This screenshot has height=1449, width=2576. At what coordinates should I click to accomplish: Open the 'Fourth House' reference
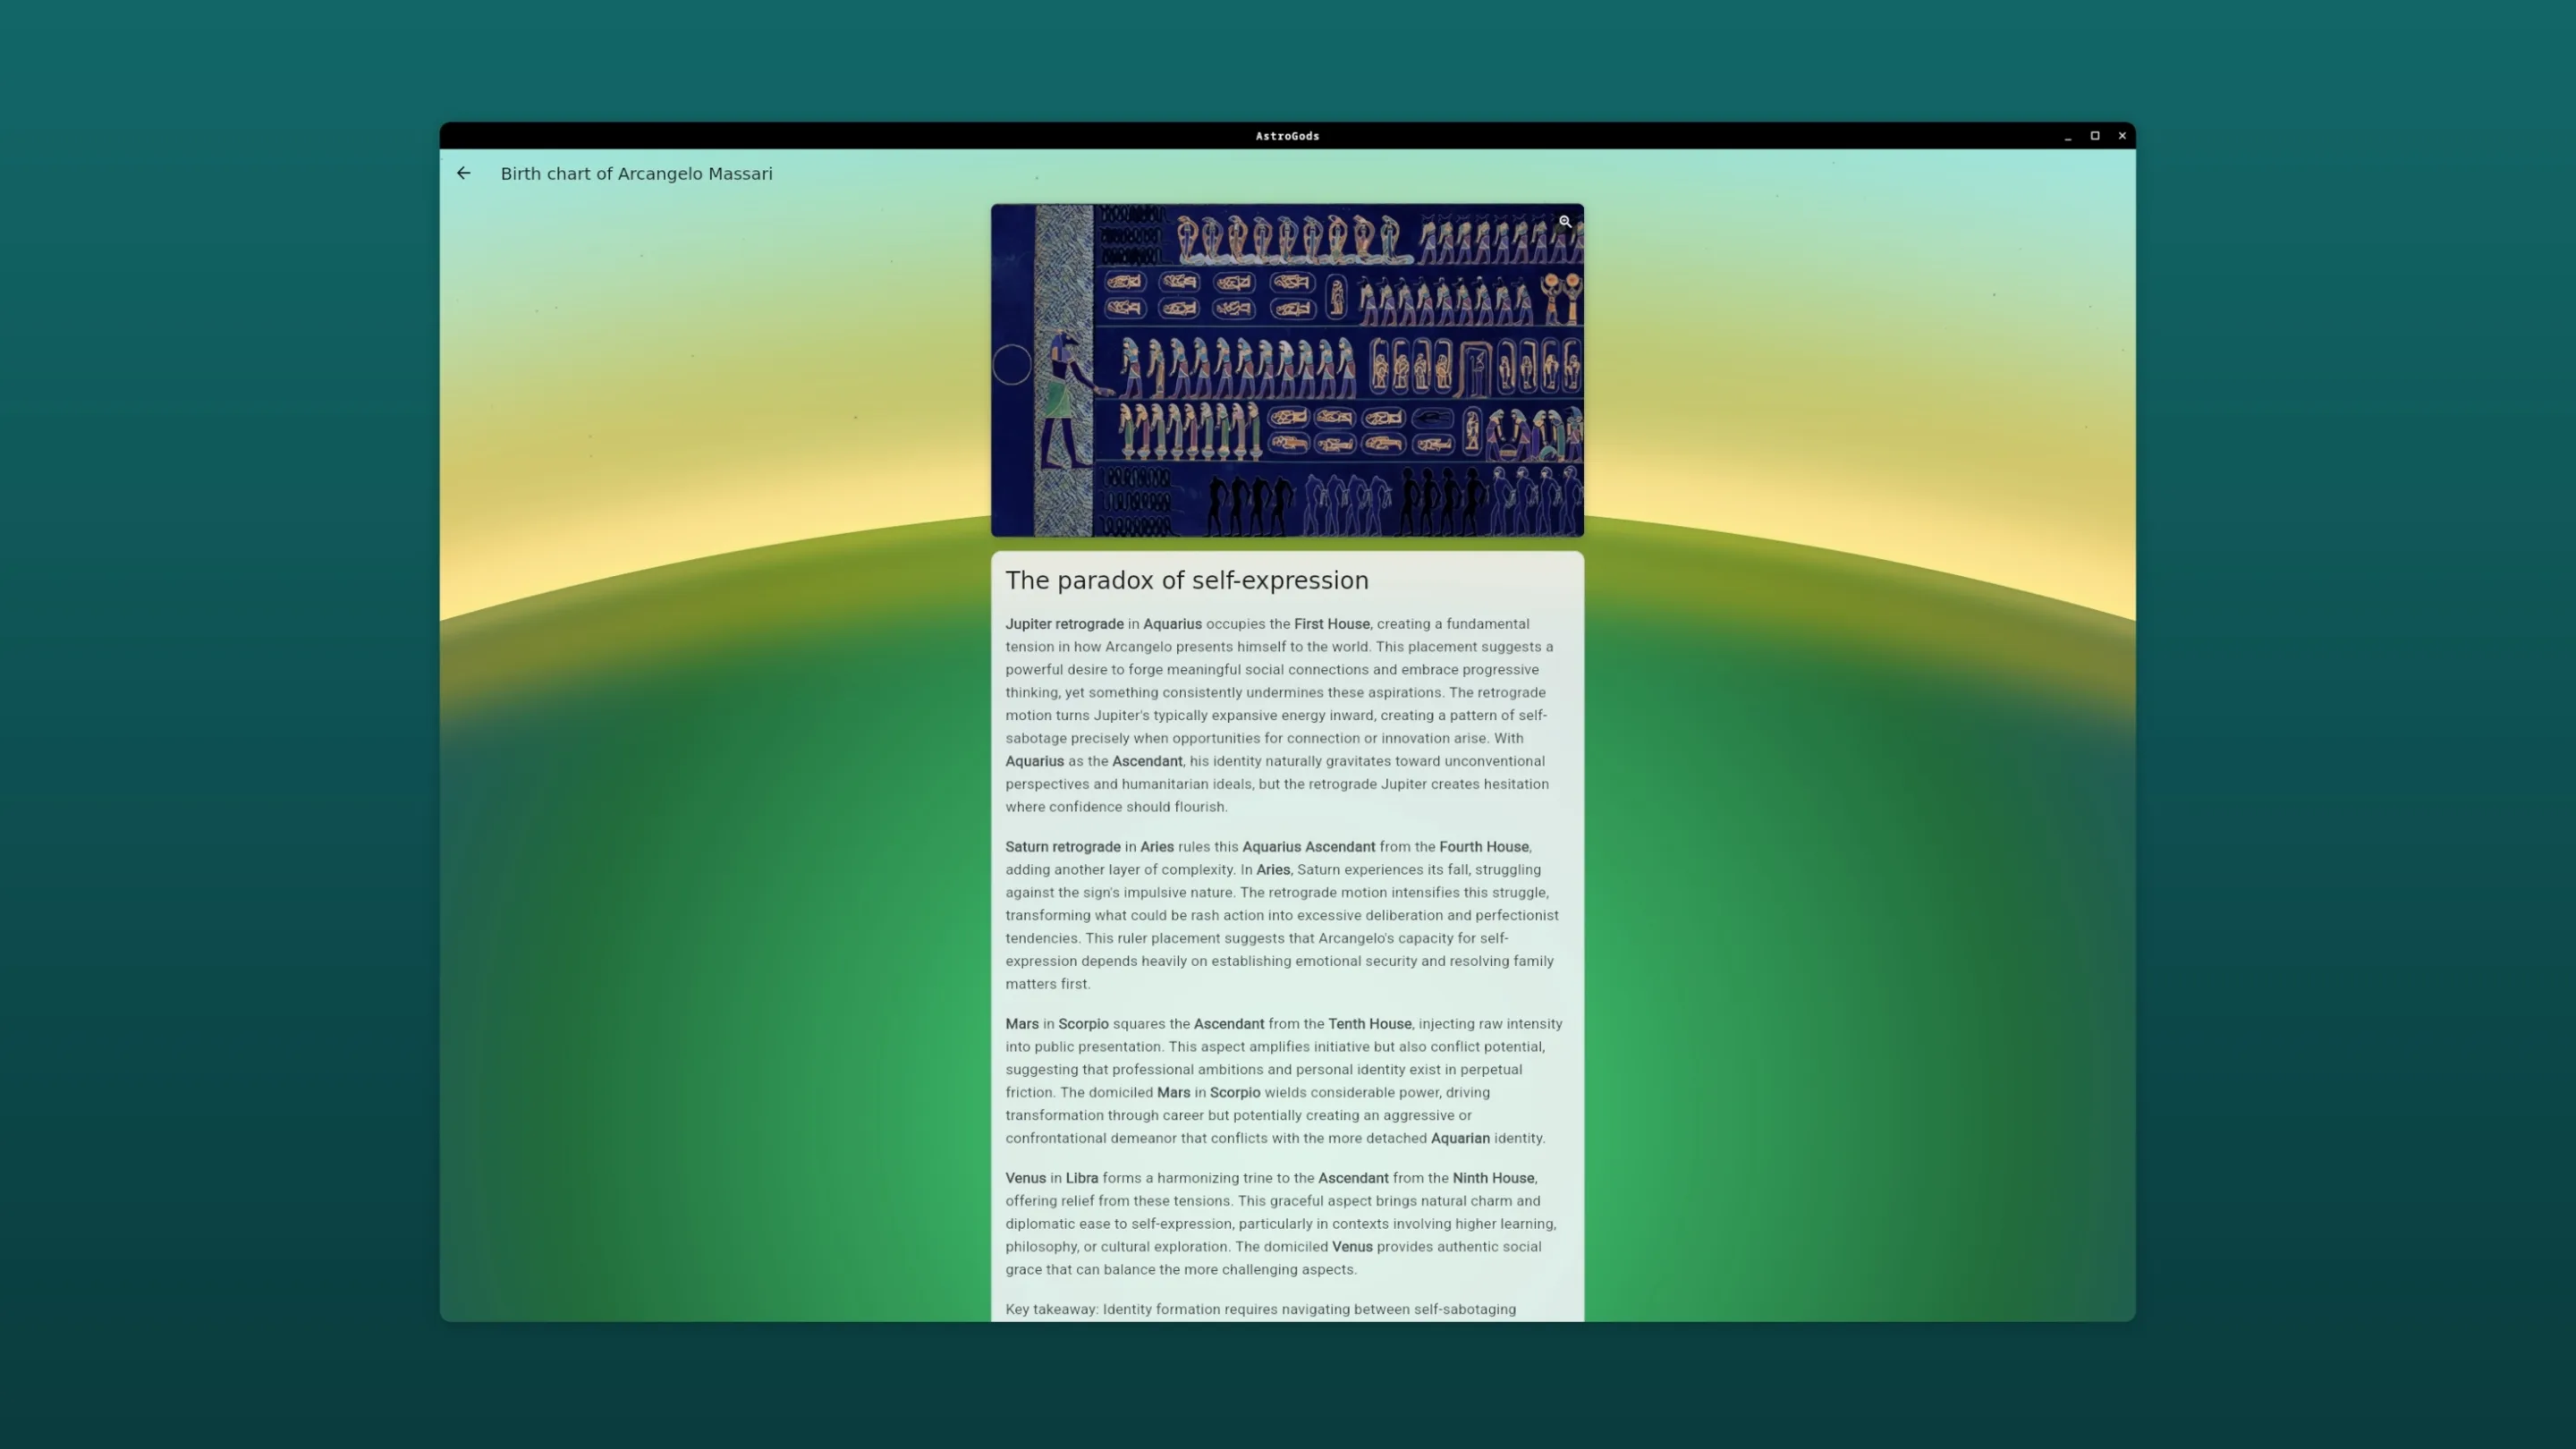[1483, 846]
